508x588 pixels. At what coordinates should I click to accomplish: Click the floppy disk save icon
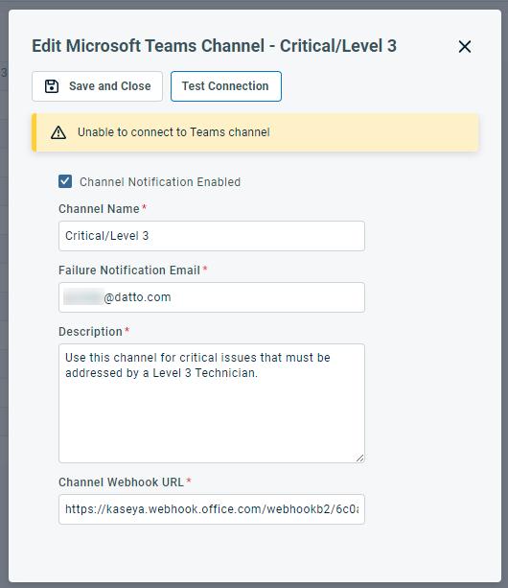(x=52, y=86)
